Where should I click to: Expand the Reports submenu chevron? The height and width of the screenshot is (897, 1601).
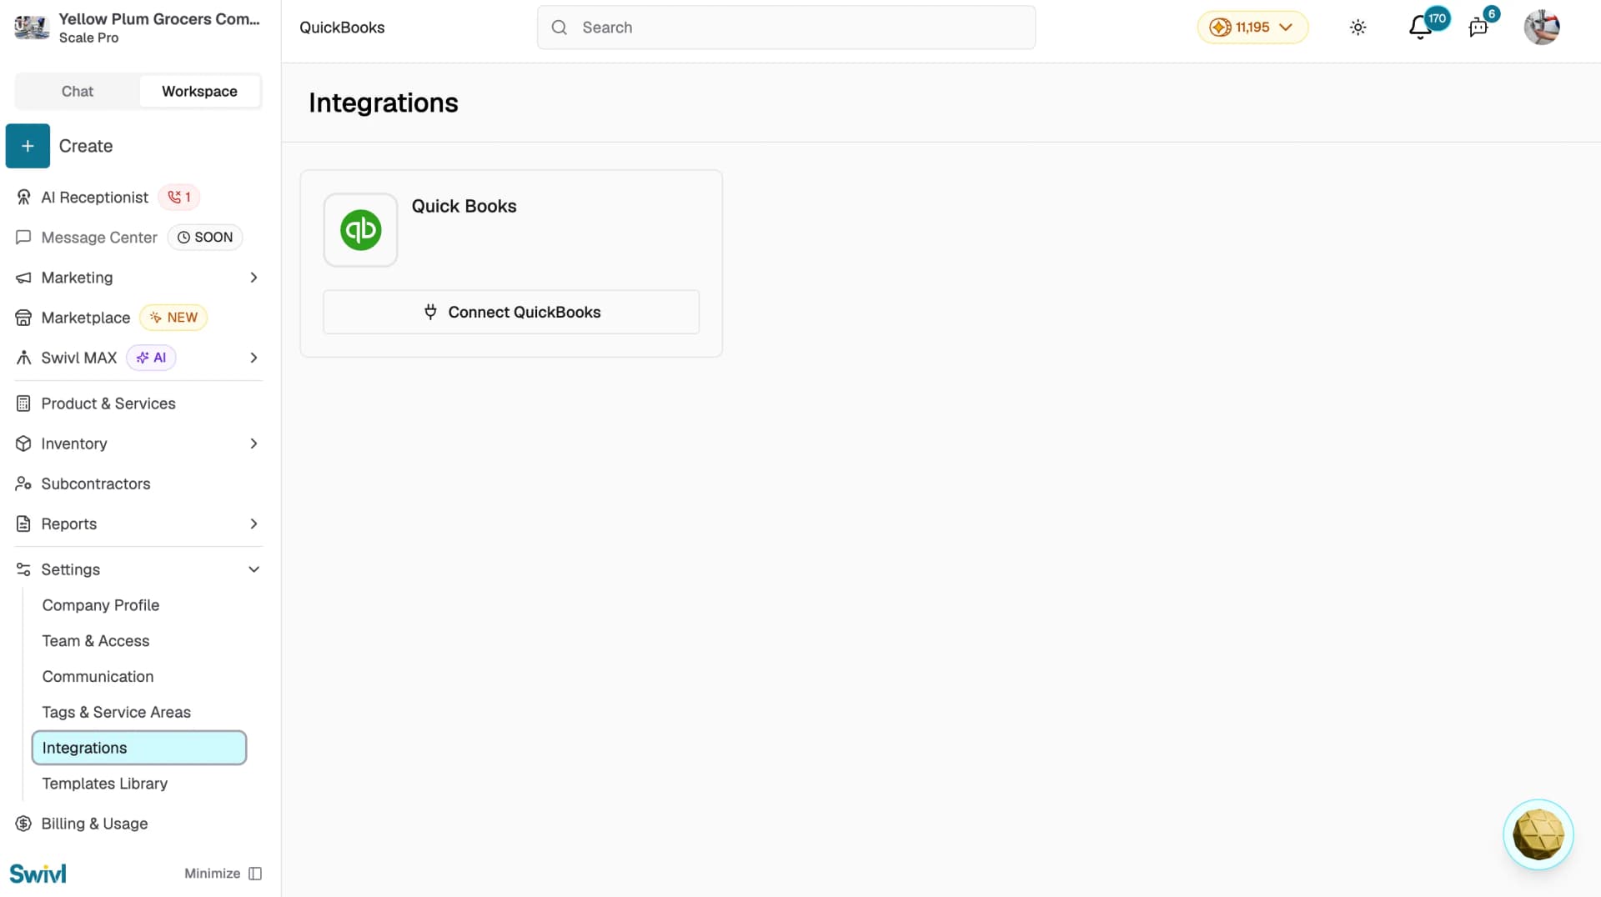[253, 524]
